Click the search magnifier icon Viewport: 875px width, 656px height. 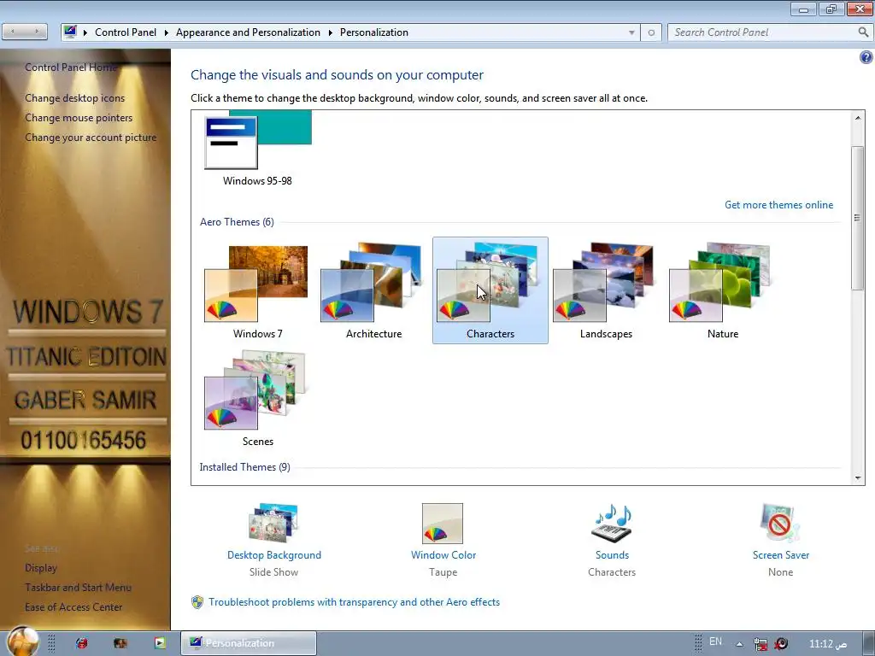(863, 32)
